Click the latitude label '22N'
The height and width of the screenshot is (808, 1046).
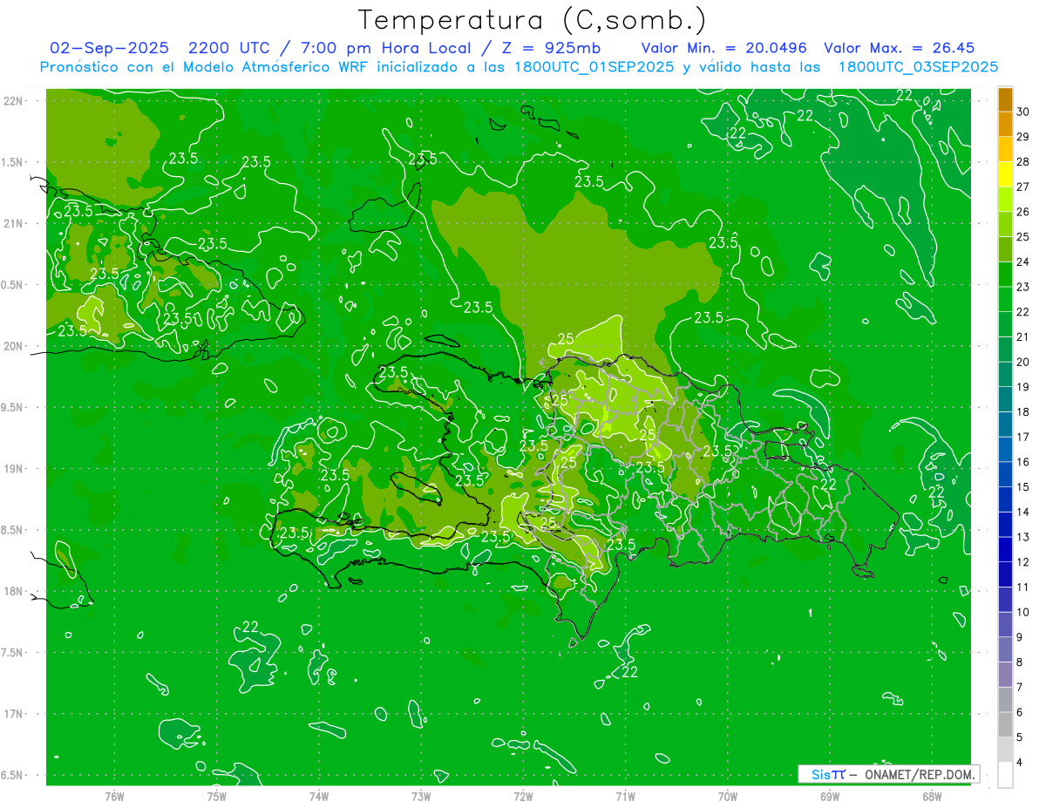13,101
